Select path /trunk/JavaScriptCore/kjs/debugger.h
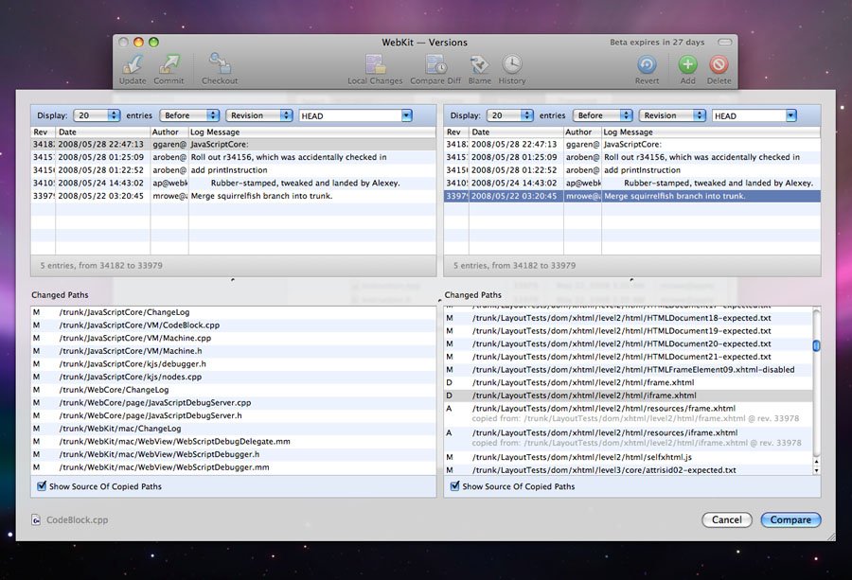The height and width of the screenshot is (580, 852). 233,364
